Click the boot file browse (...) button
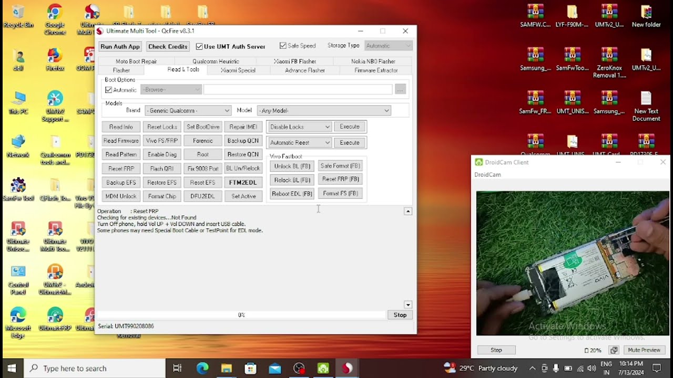 400,90
